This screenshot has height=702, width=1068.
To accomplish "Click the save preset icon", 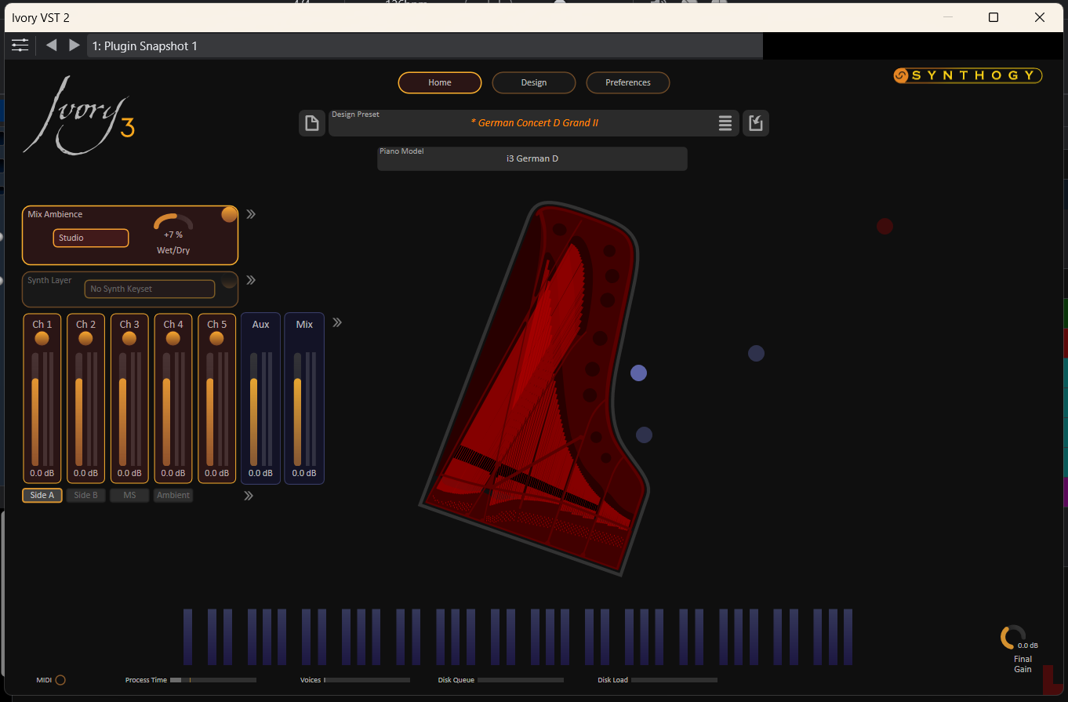I will tap(756, 123).
